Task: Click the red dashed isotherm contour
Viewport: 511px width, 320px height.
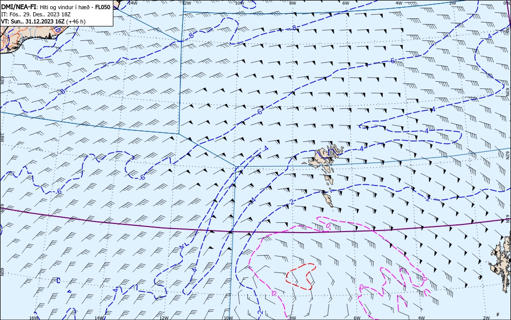Action: 301,277
